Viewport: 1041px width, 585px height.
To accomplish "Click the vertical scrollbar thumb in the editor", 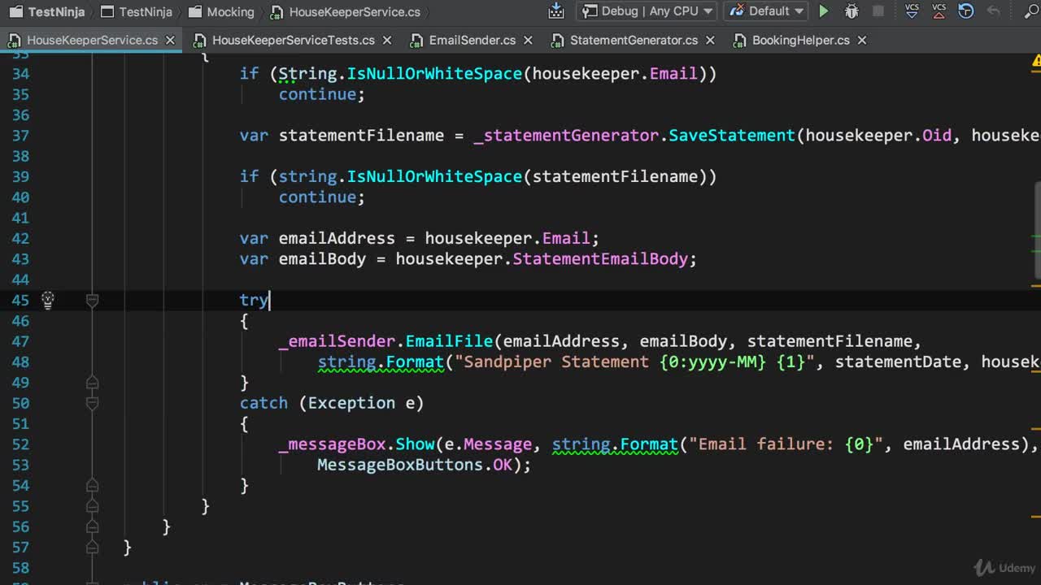I will pos(1038,231).
